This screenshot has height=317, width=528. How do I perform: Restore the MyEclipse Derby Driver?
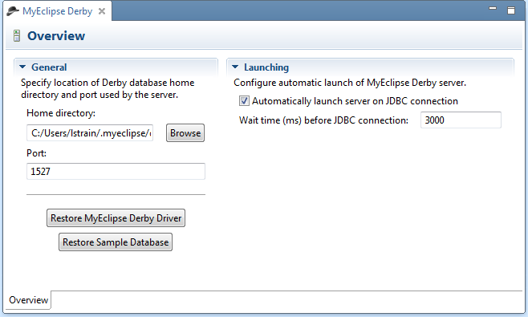116,218
